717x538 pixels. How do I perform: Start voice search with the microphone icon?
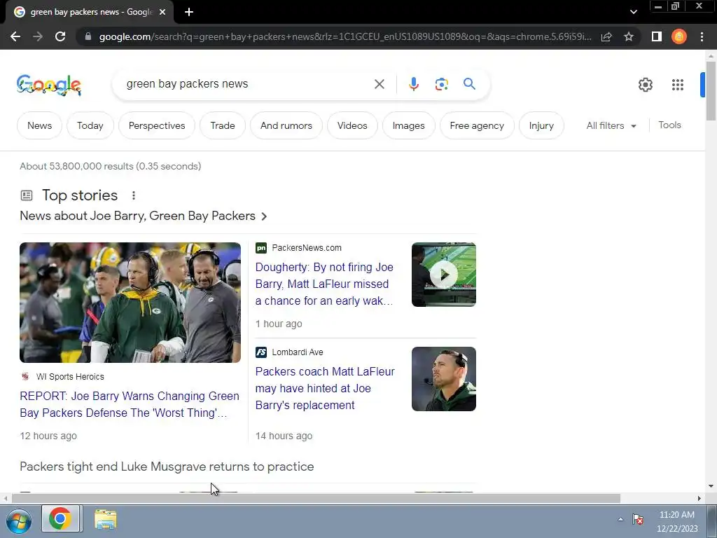tap(413, 84)
